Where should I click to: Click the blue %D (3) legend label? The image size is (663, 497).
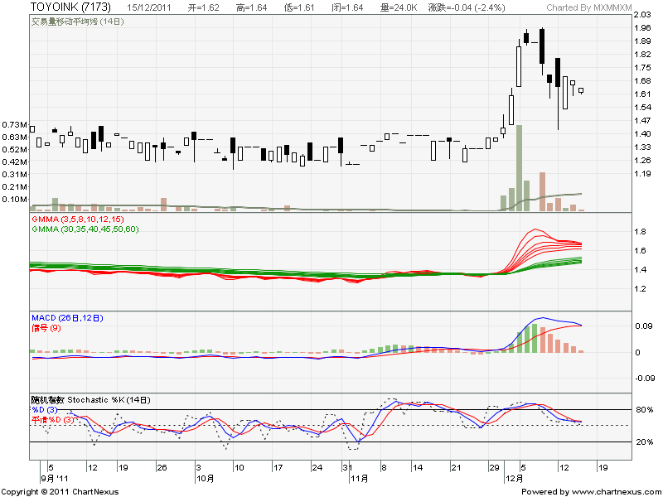[46, 409]
